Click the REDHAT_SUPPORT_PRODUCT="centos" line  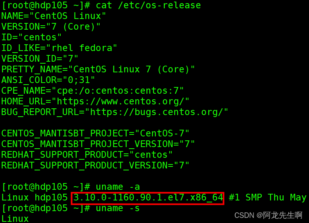pos(87,155)
